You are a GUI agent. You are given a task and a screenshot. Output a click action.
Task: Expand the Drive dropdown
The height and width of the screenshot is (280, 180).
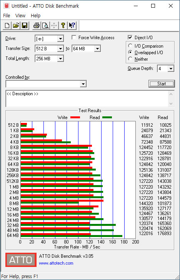[60, 38]
